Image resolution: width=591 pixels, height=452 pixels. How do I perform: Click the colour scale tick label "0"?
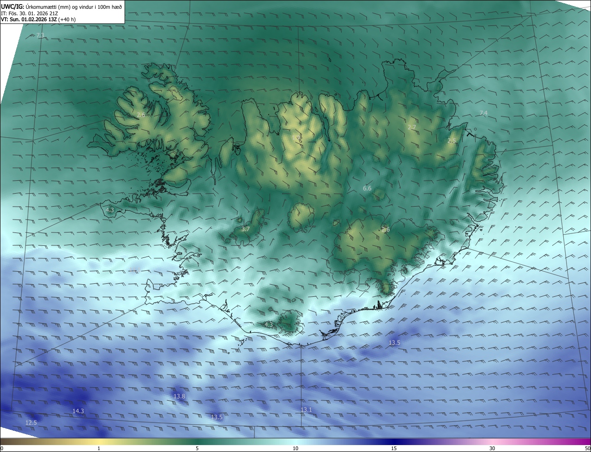point(2,448)
